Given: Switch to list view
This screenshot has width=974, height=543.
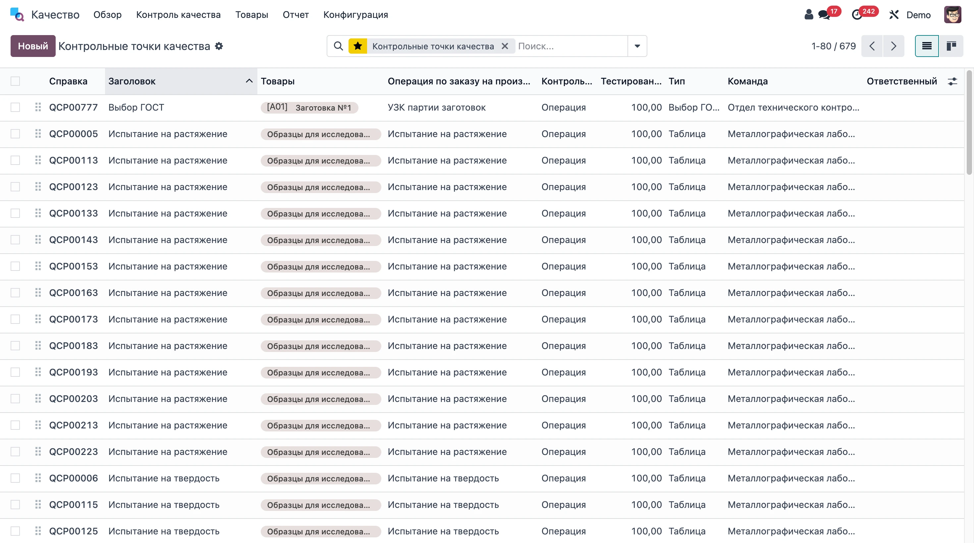Looking at the screenshot, I should 927,46.
